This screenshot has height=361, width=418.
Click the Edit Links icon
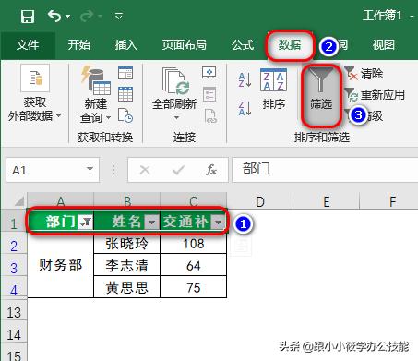pyautogui.click(x=210, y=115)
